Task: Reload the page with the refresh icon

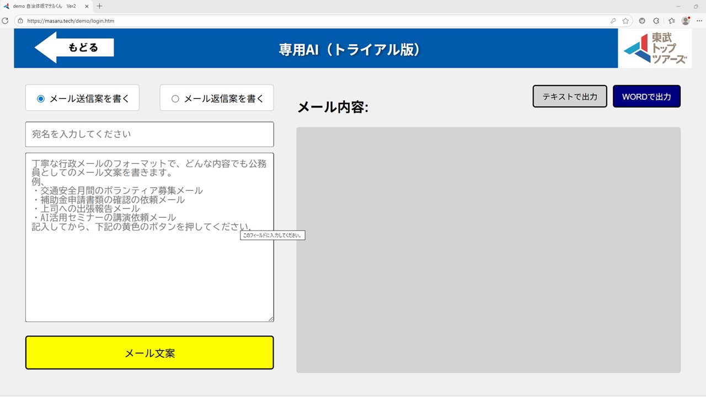Action: click(x=6, y=21)
